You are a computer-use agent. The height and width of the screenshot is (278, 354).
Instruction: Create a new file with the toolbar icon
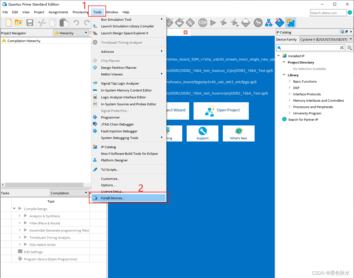(x=9, y=23)
